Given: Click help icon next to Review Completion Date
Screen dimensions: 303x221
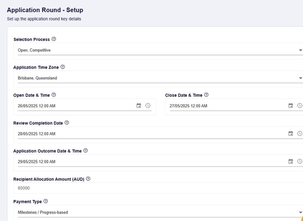Looking at the screenshot, I should 67,123.
